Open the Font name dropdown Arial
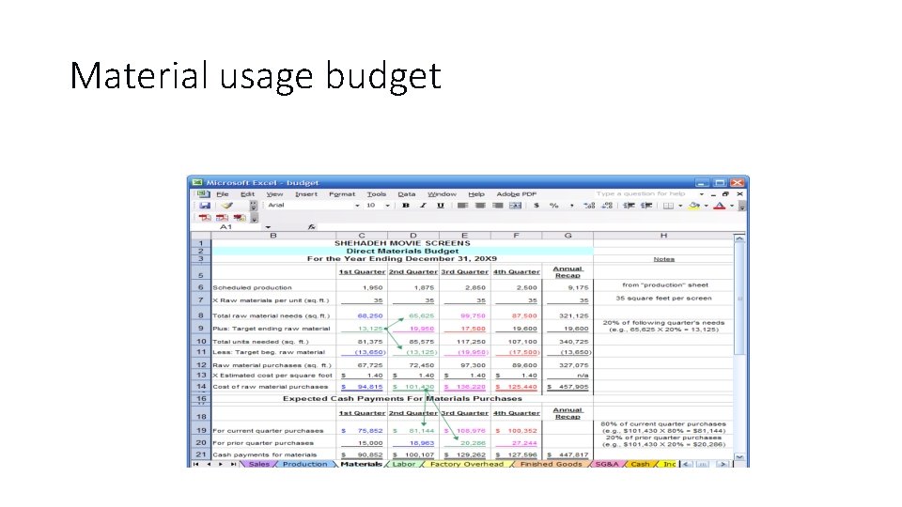Viewport: 902px width, 507px height. click(x=357, y=206)
